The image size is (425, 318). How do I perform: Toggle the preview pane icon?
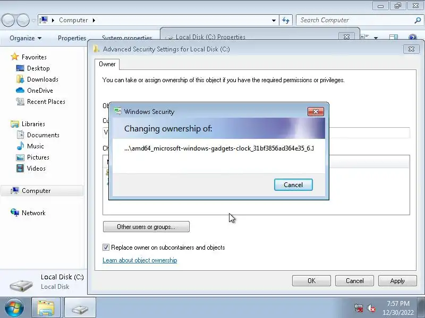point(393,37)
